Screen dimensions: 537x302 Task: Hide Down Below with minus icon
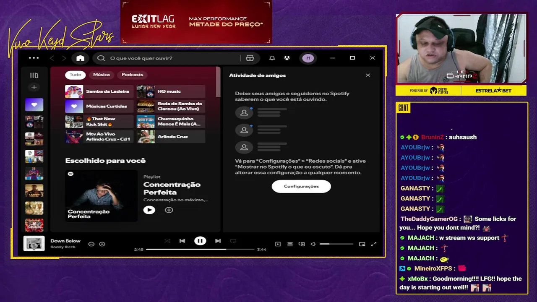[x=91, y=244]
